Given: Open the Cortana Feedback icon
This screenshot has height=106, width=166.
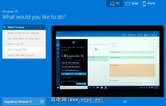Looking at the screenshot, I should pyautogui.click(x=58, y=57).
